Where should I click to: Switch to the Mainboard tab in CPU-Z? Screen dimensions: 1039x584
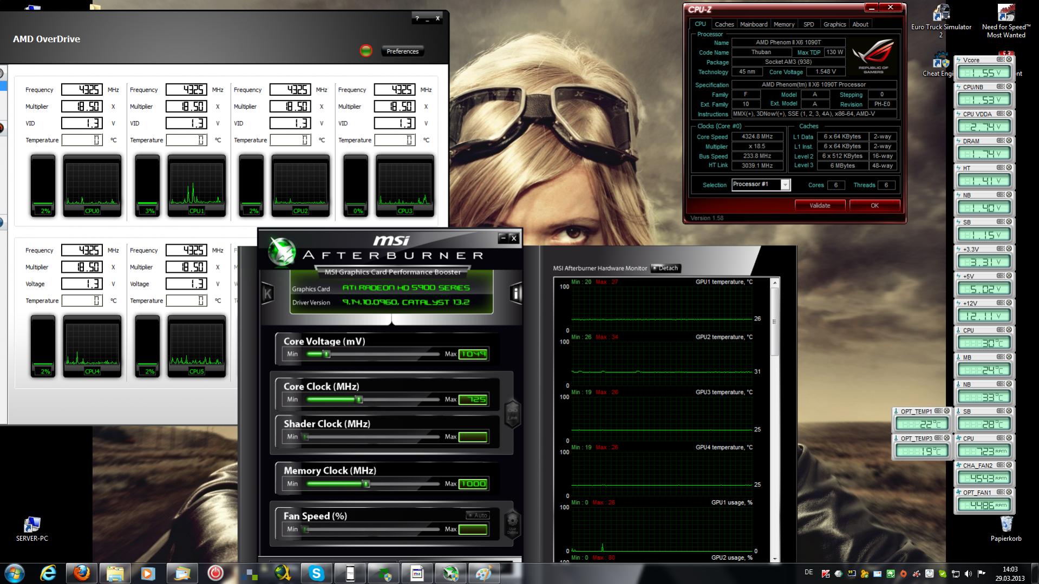pyautogui.click(x=754, y=24)
